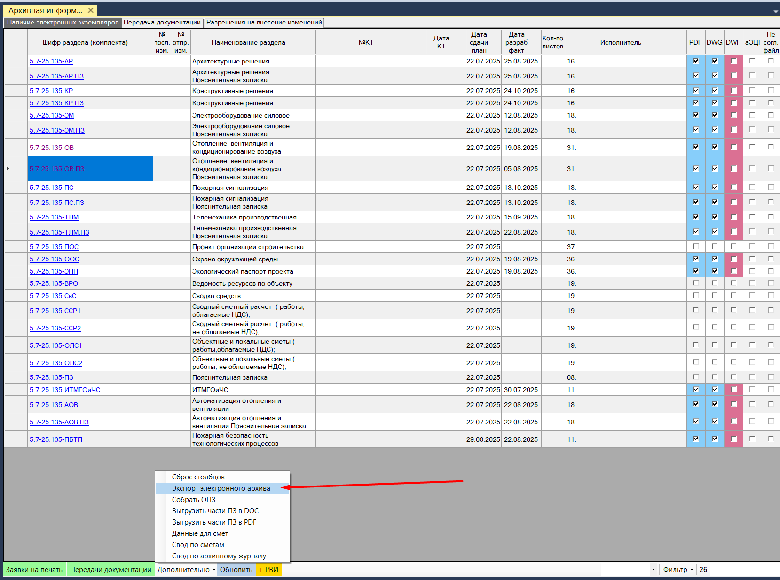Viewport: 780px width, 580px height.
Task: Switch to the Передача документации tab
Action: click(162, 23)
